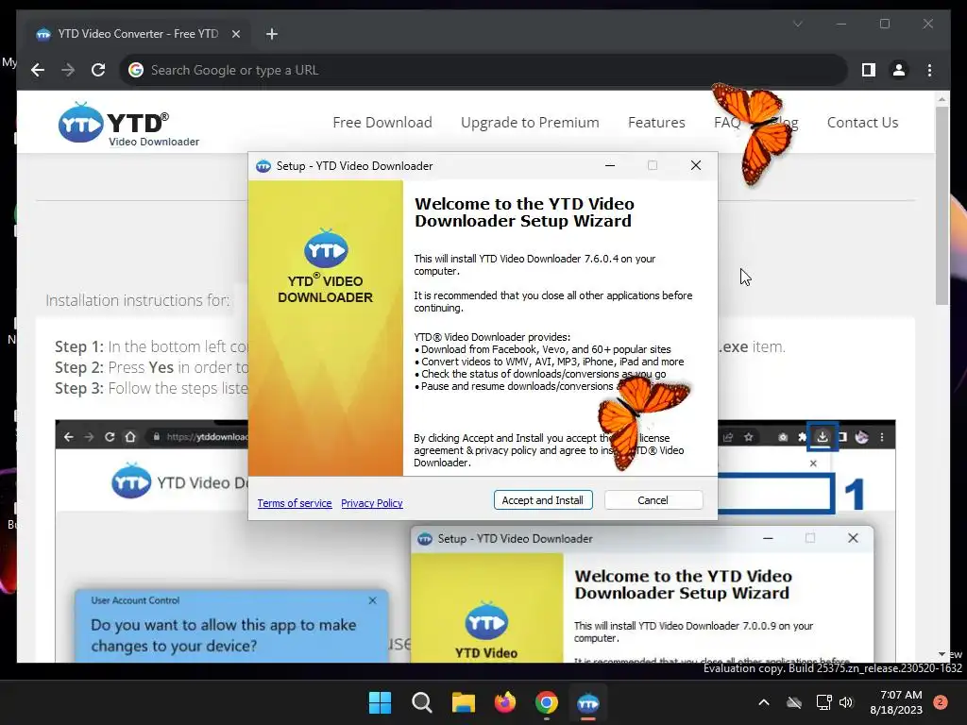Click the setup dialog title icon
967x725 pixels.
click(263, 166)
